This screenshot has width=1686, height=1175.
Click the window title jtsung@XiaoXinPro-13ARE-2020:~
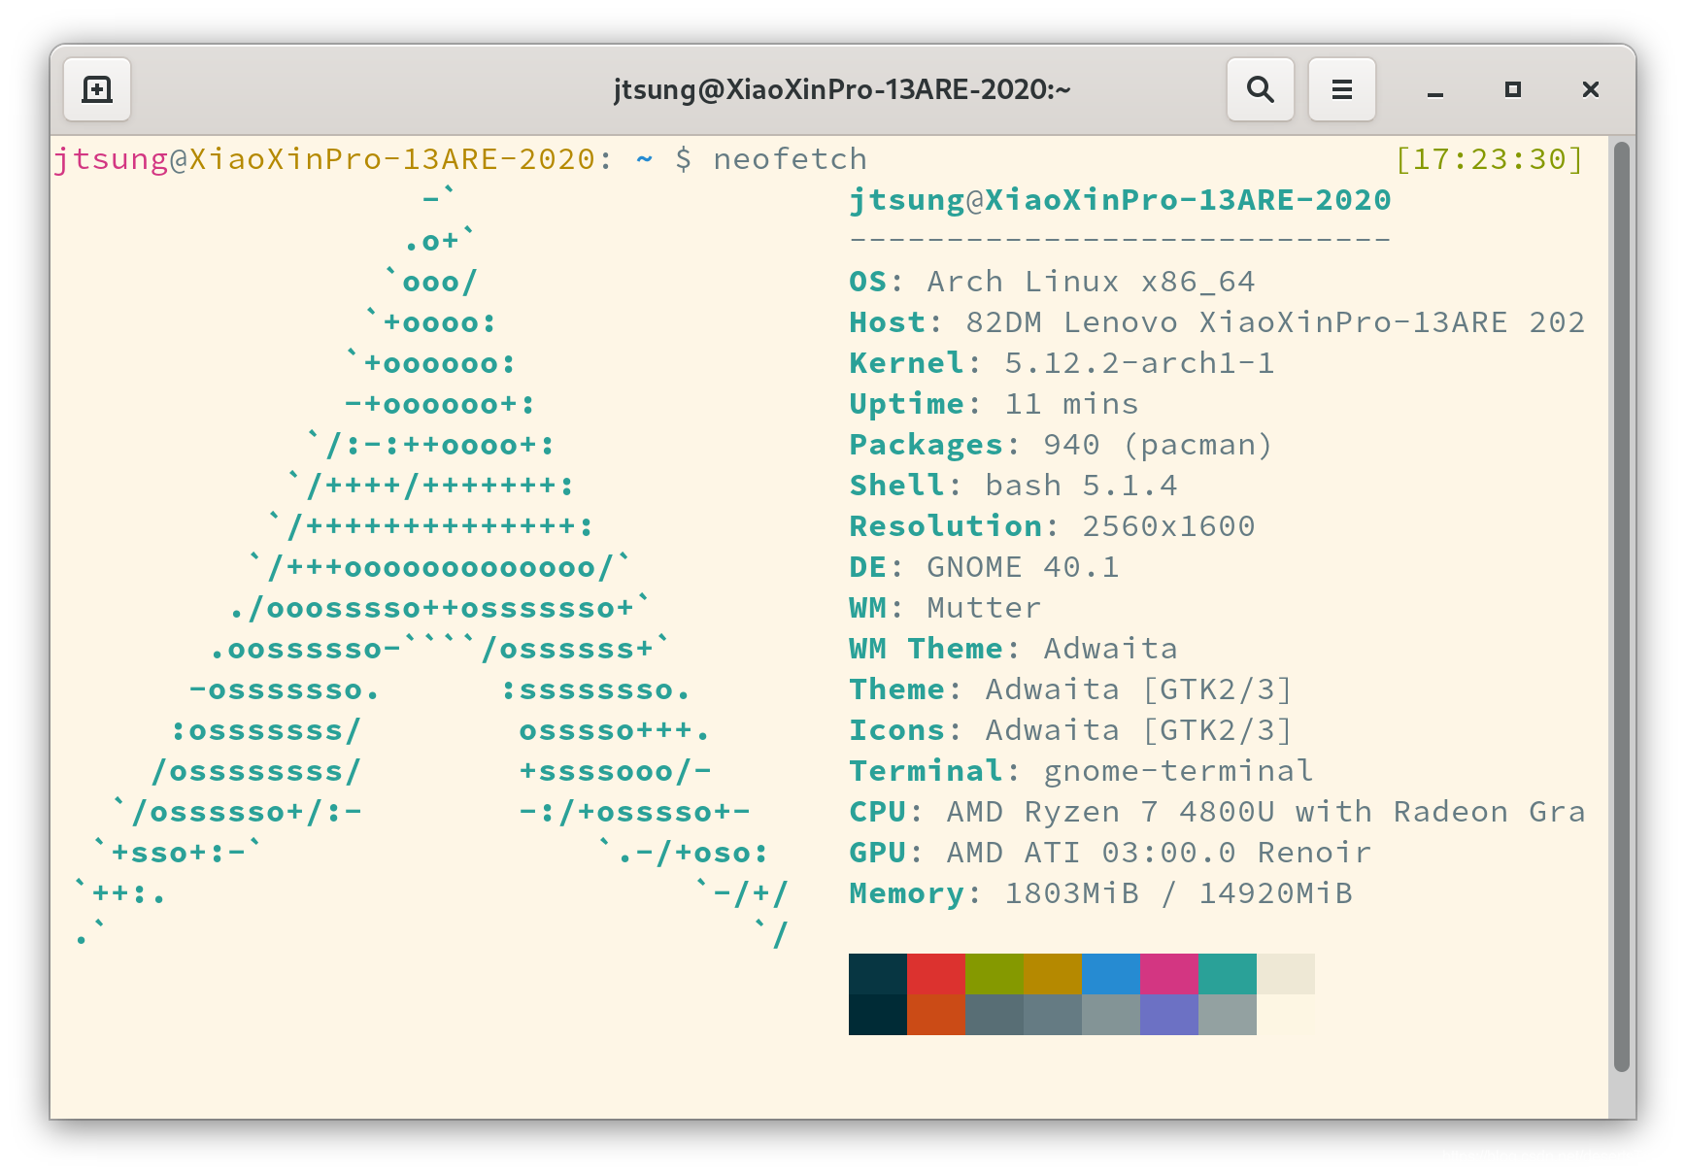click(842, 89)
